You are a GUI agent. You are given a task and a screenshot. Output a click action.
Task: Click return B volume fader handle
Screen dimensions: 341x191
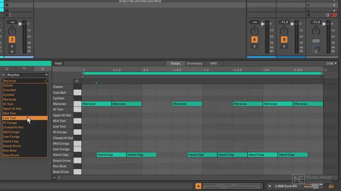[293, 24]
